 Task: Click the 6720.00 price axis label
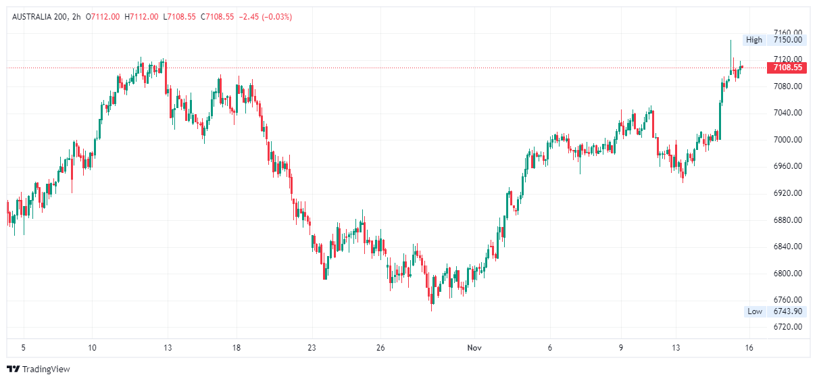click(x=787, y=327)
